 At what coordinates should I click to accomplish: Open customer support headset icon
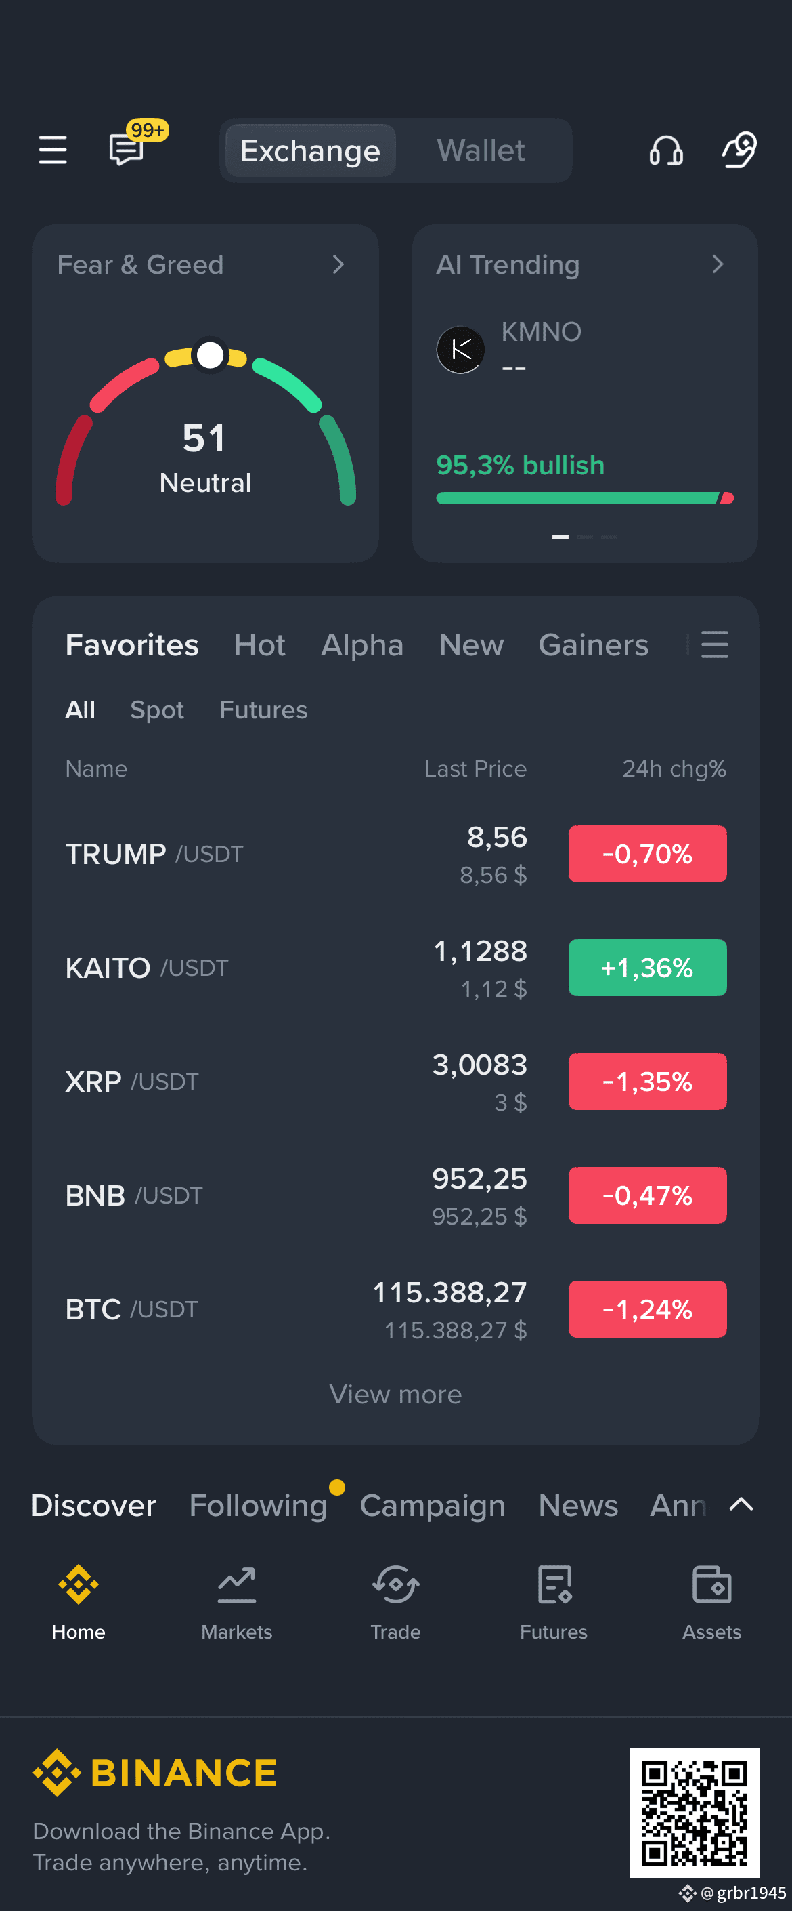[x=665, y=150]
